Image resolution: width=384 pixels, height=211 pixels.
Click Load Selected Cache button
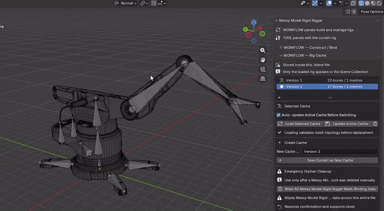[x=300, y=124]
